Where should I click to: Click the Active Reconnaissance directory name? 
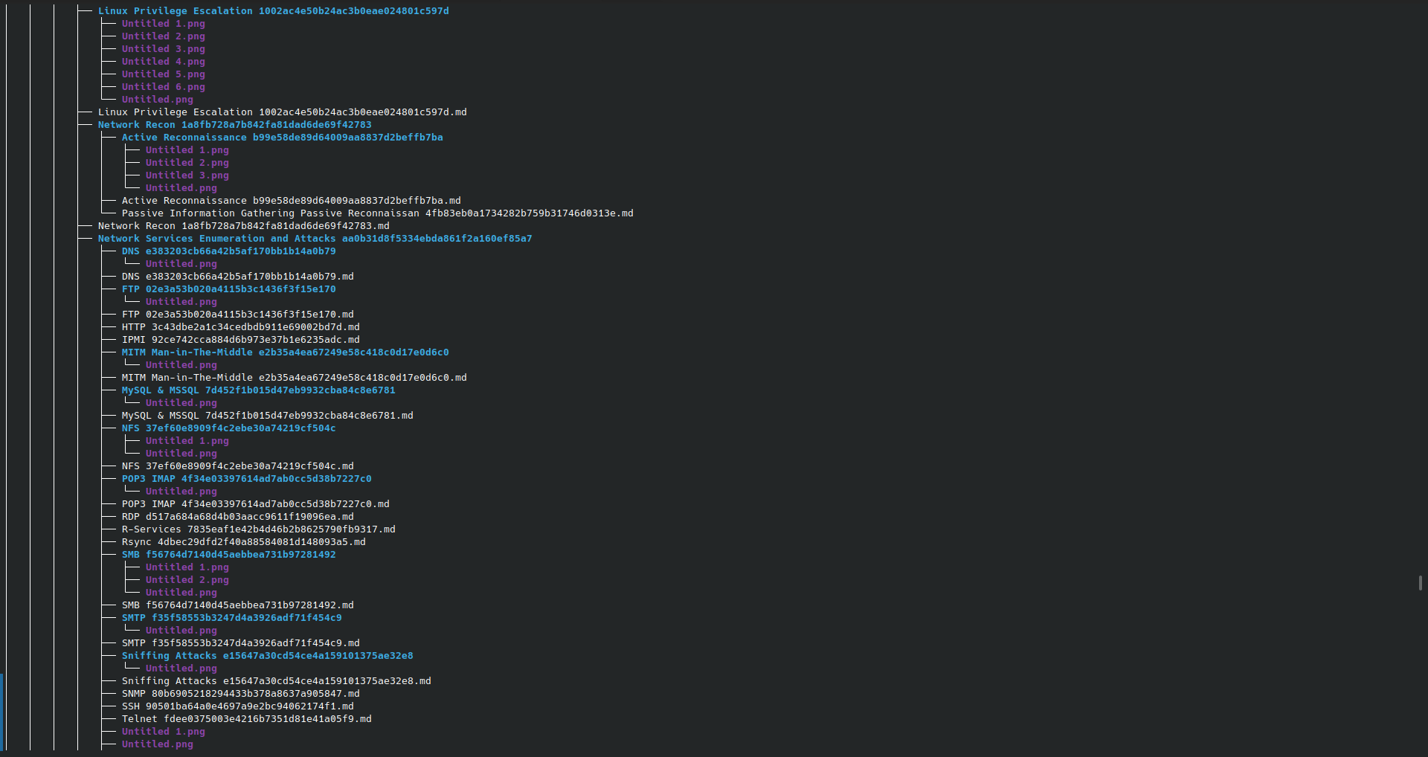[283, 138]
